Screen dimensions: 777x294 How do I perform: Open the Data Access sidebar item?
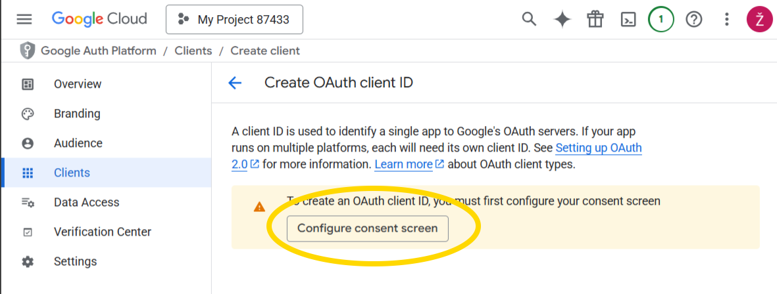(107, 202)
